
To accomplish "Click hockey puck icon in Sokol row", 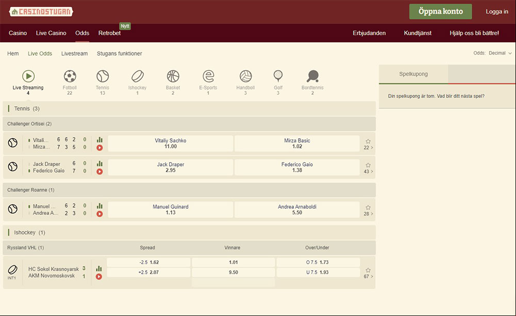I will coord(12,270).
